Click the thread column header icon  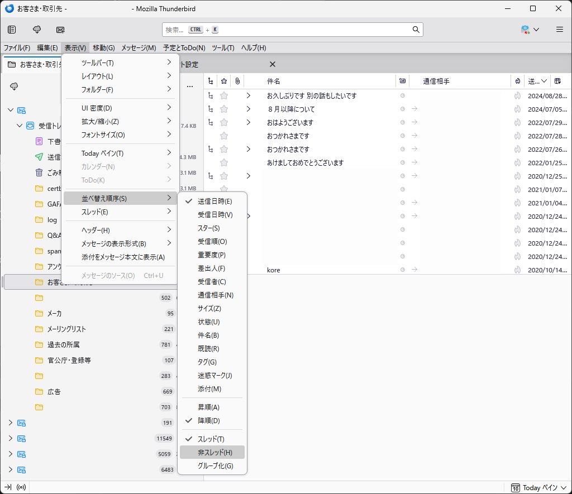[x=211, y=81]
